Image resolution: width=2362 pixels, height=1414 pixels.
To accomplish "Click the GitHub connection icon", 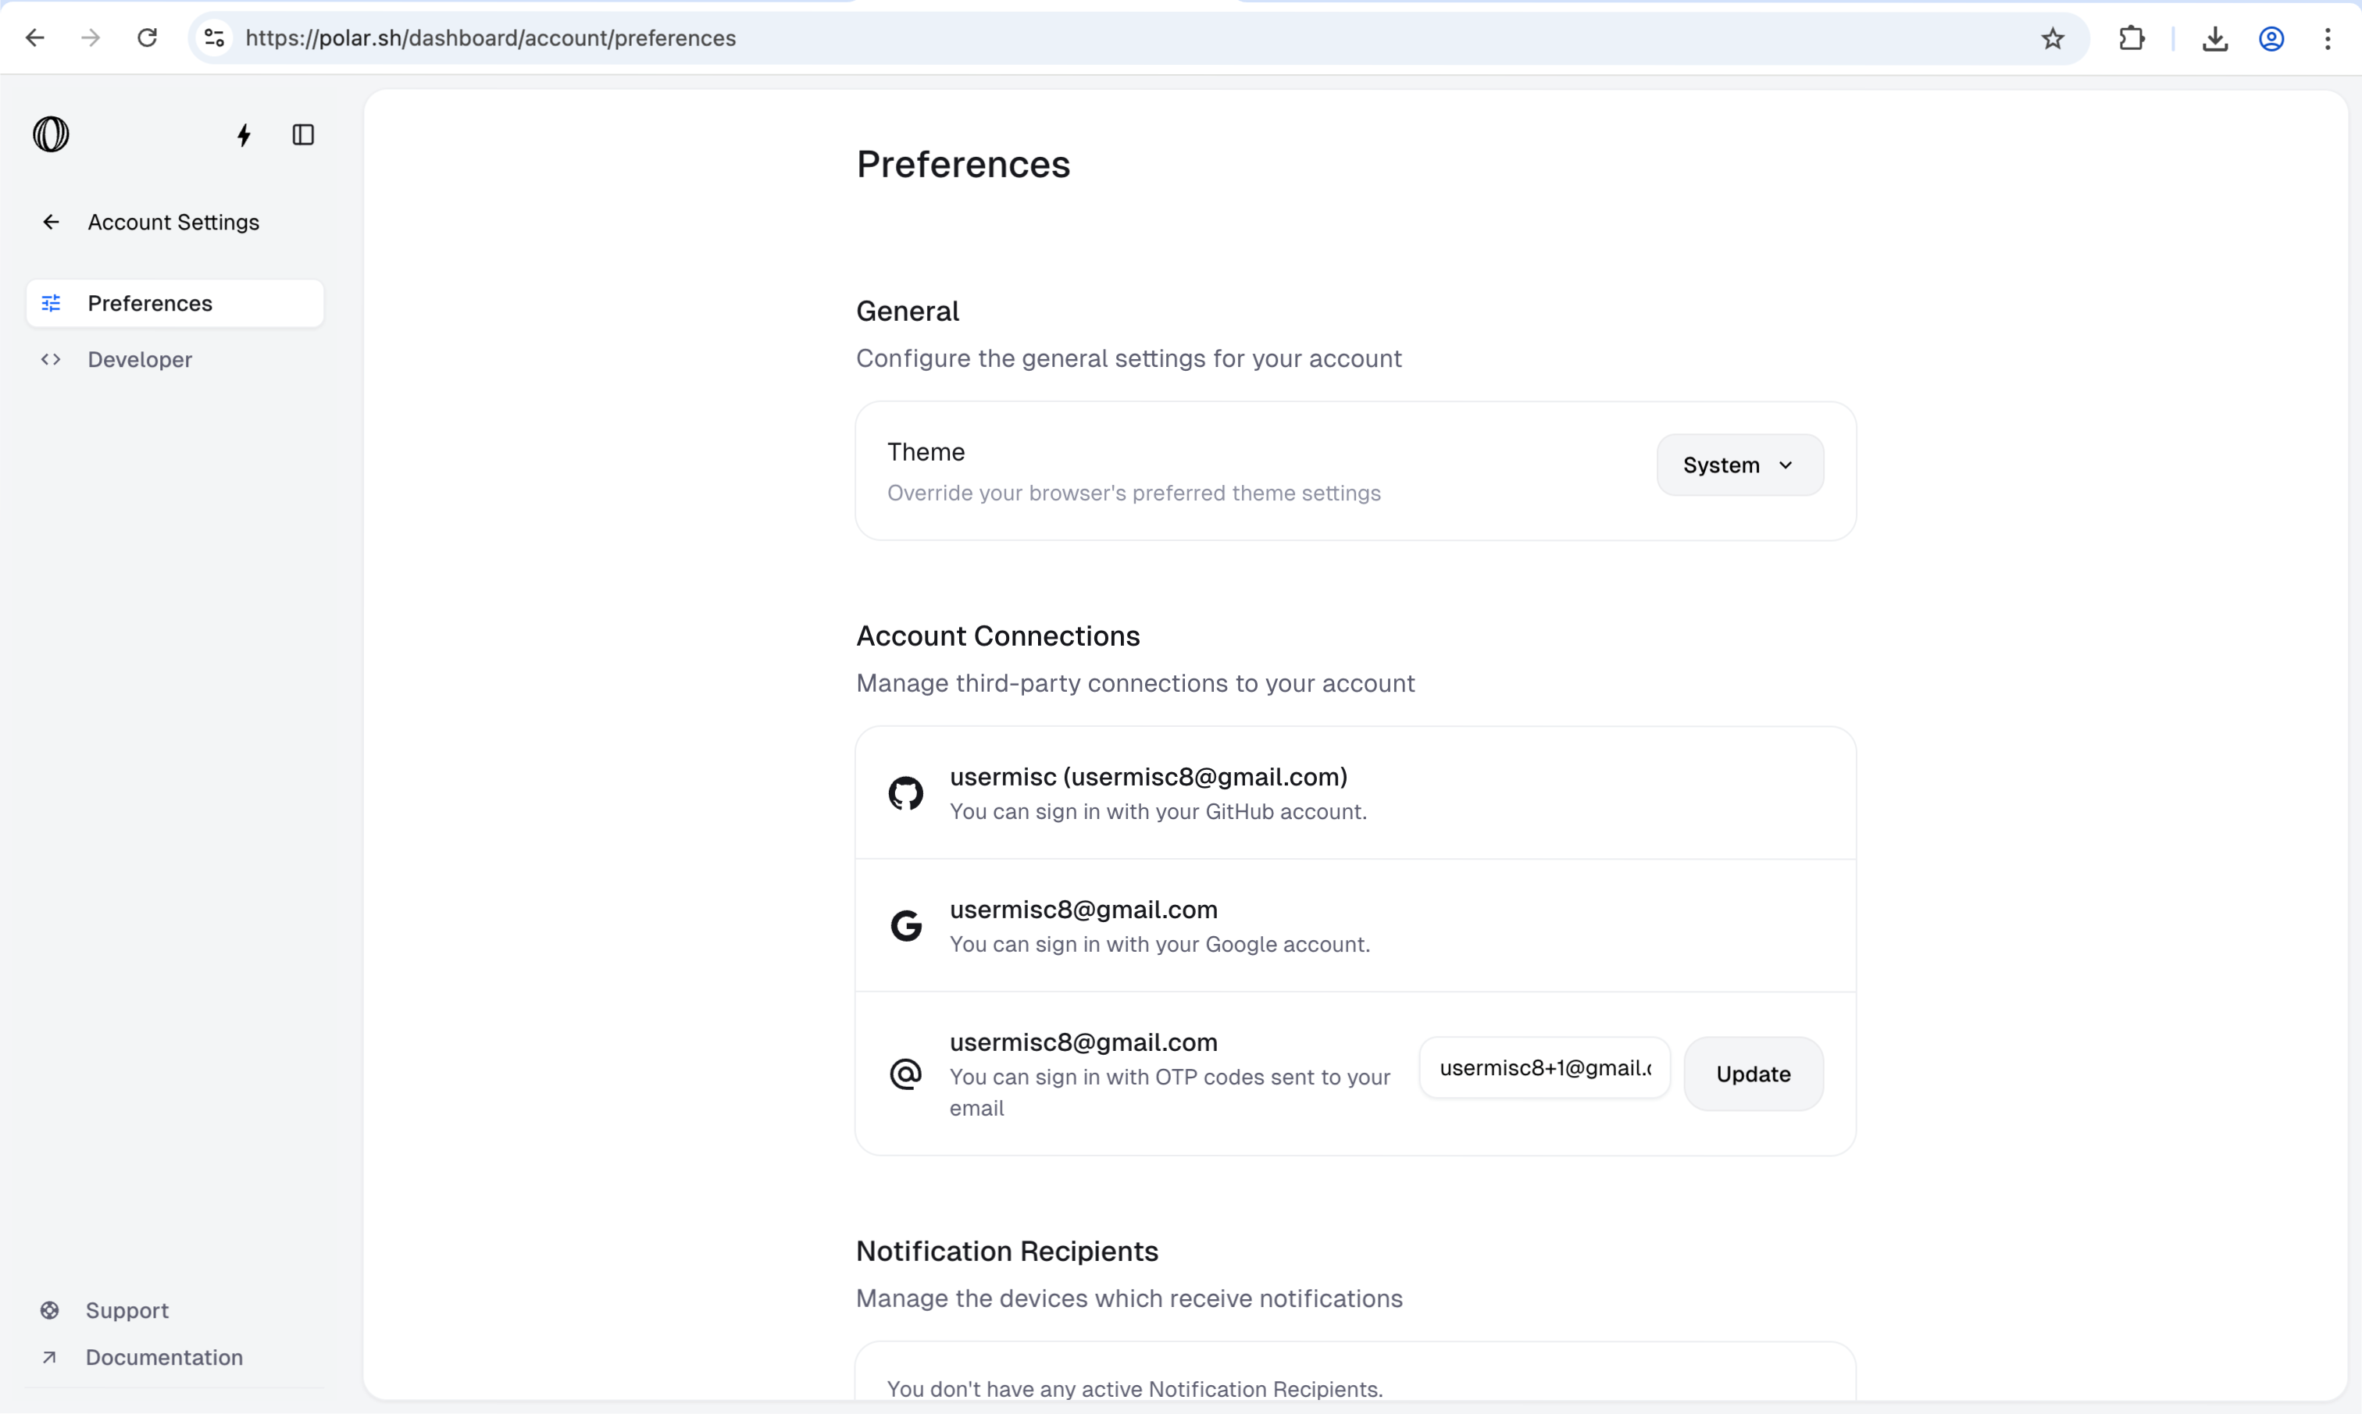I will pos(904,792).
